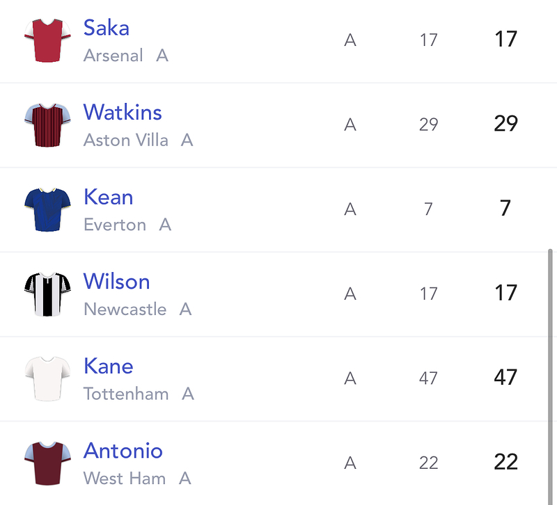Click the vertical scrollbar on the right edge
Screen dimensions: 557x505
pos(550,377)
